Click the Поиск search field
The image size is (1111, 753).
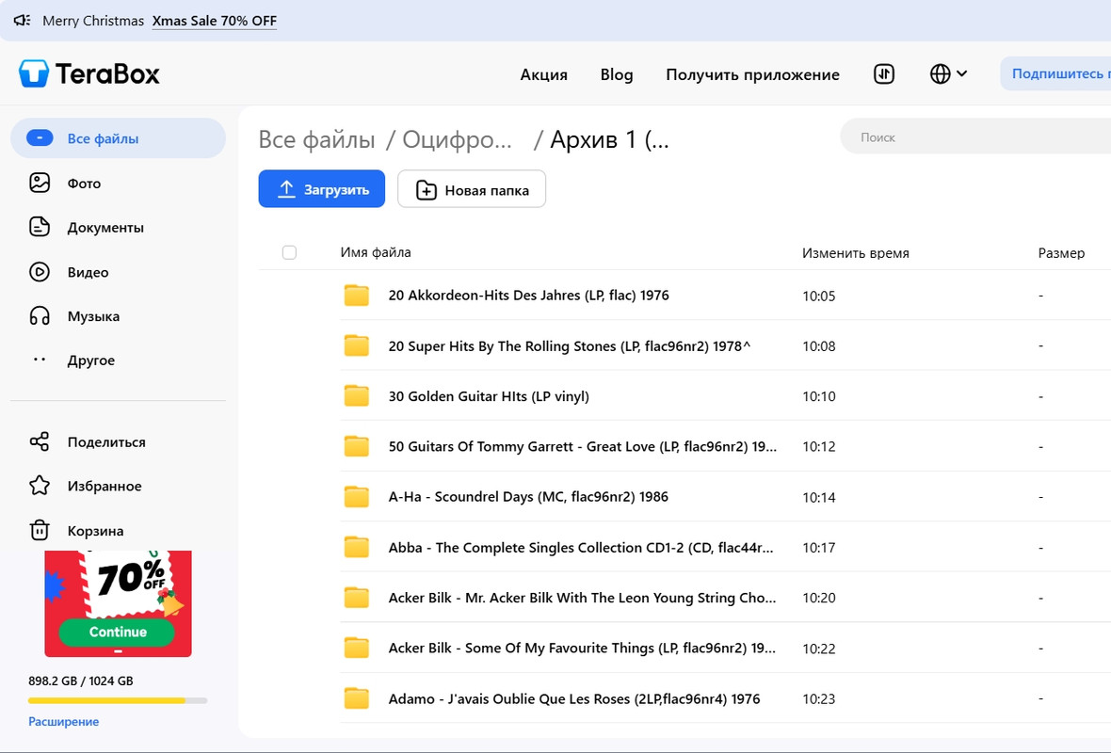click(x=975, y=136)
